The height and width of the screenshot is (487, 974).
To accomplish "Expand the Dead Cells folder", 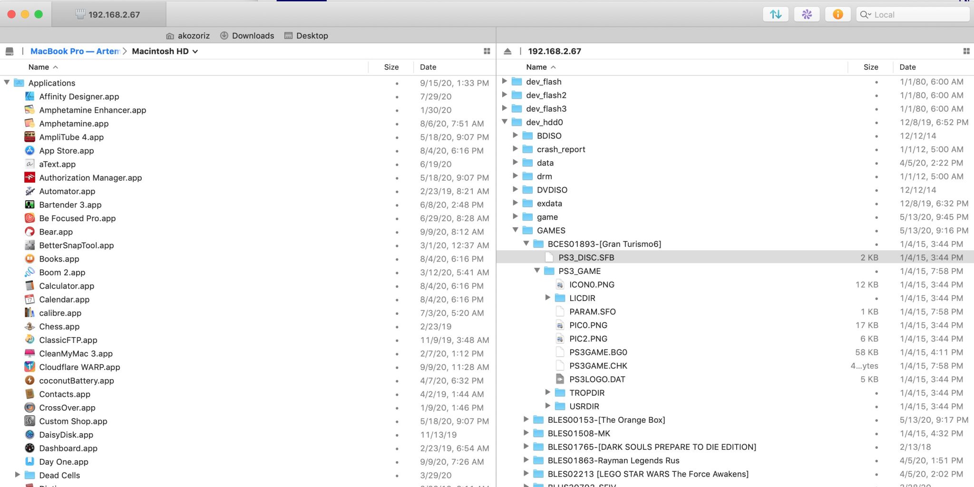I will click(x=18, y=475).
